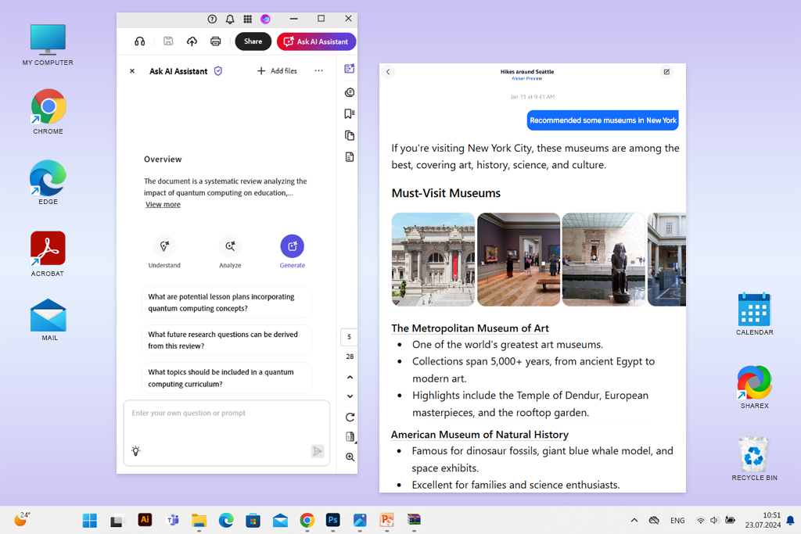Open the Windows Start button
The height and width of the screenshot is (534, 801).
pos(89,520)
